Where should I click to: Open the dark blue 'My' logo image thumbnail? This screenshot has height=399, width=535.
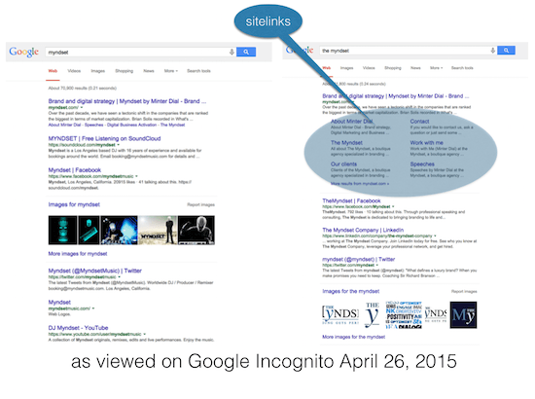pos(463,315)
